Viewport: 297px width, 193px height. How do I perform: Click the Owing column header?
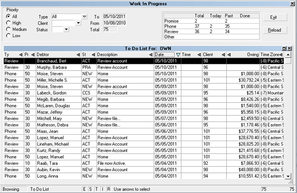(243, 55)
